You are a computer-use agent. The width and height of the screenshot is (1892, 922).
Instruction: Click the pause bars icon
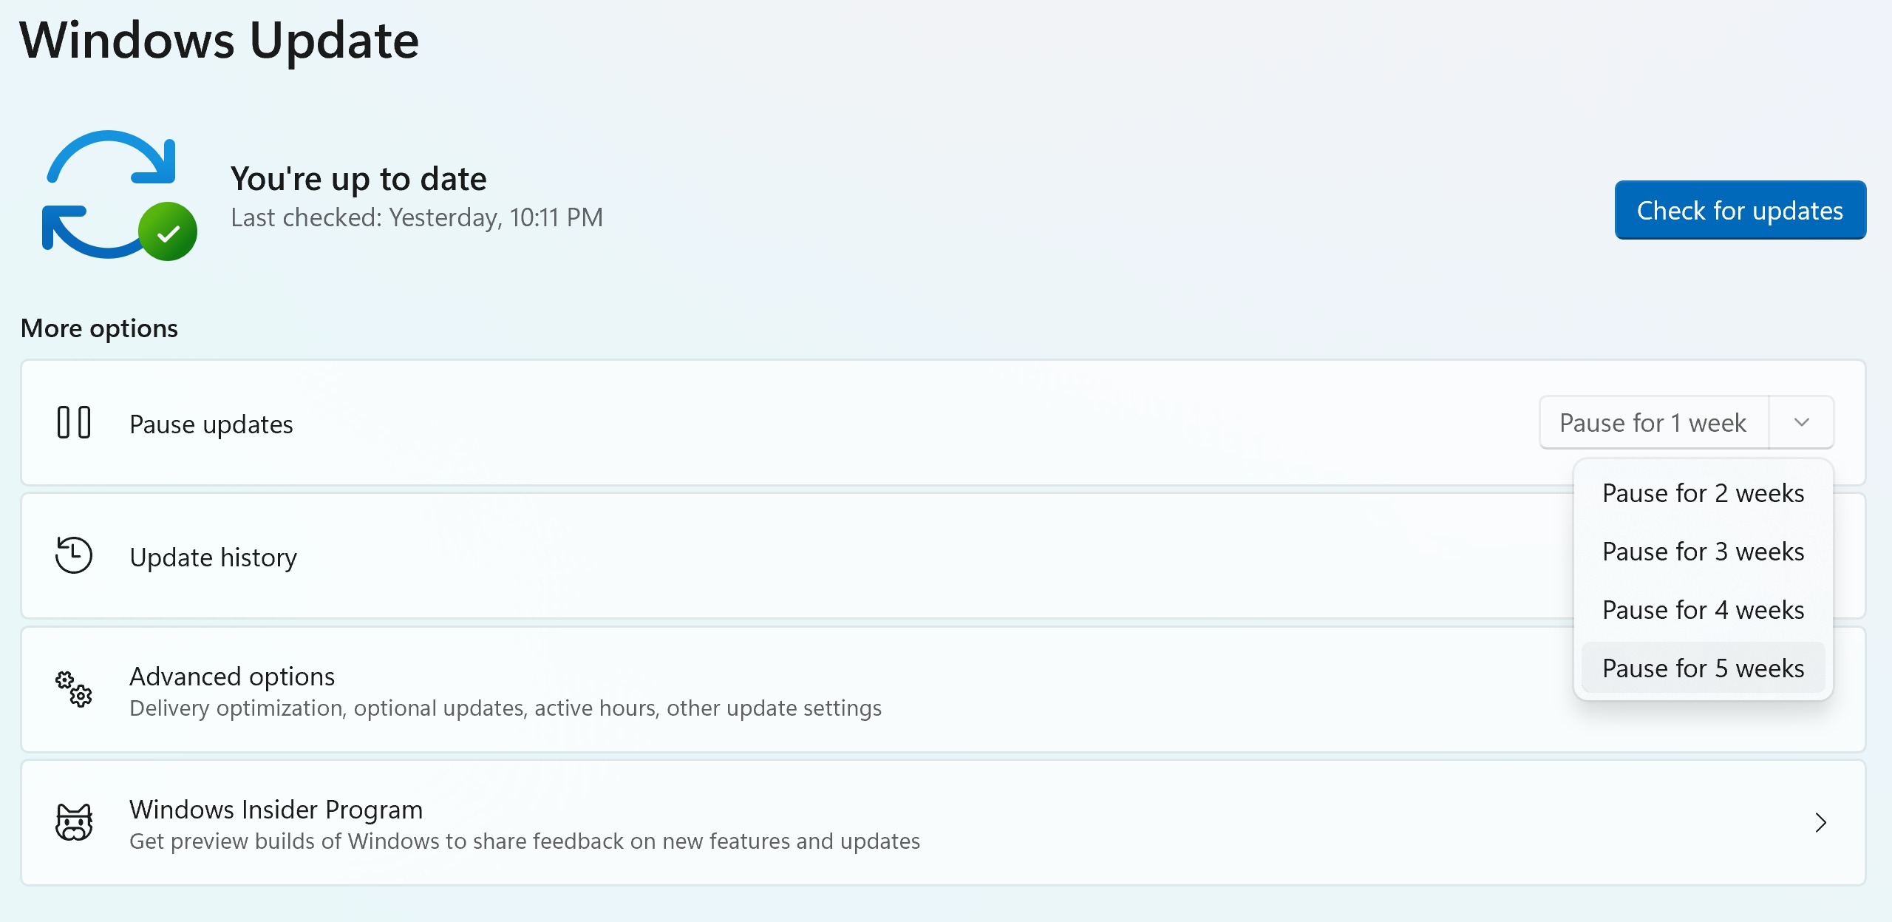(74, 423)
